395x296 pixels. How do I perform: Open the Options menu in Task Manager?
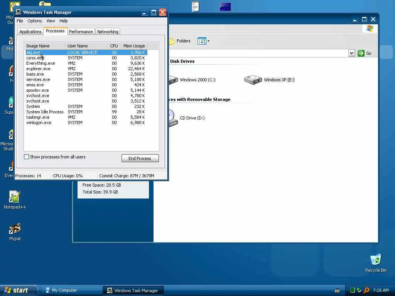point(34,21)
